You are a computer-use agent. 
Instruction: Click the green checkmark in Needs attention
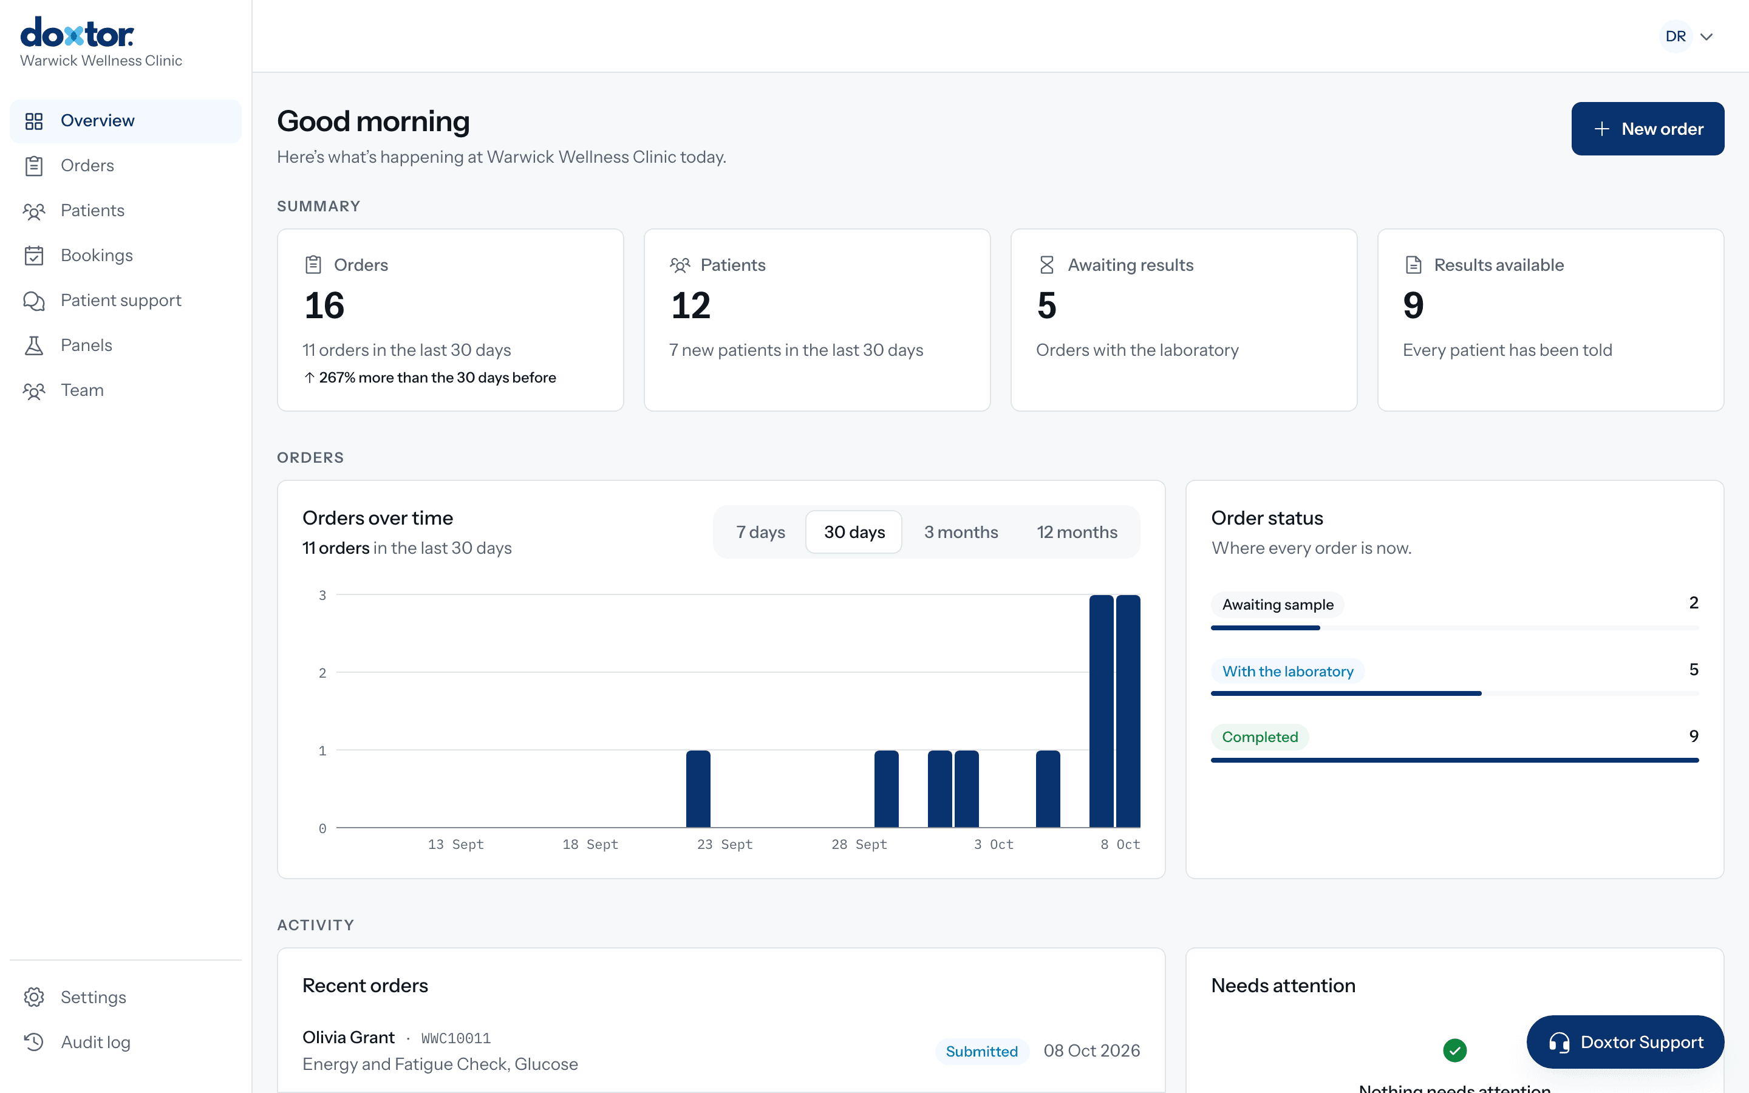click(x=1455, y=1050)
